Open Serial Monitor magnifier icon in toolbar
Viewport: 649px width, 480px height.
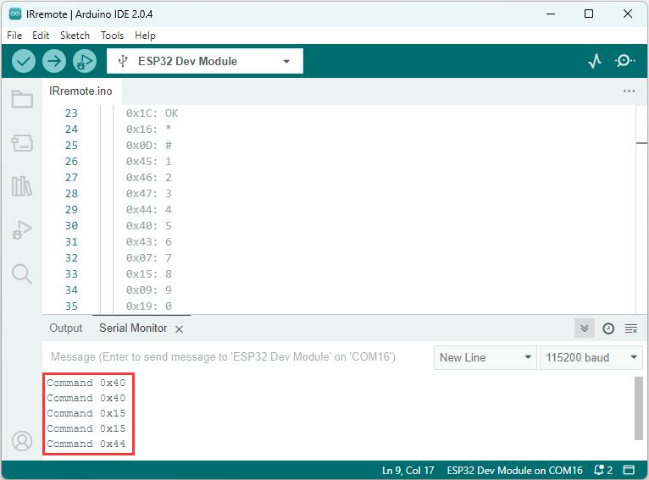(624, 61)
